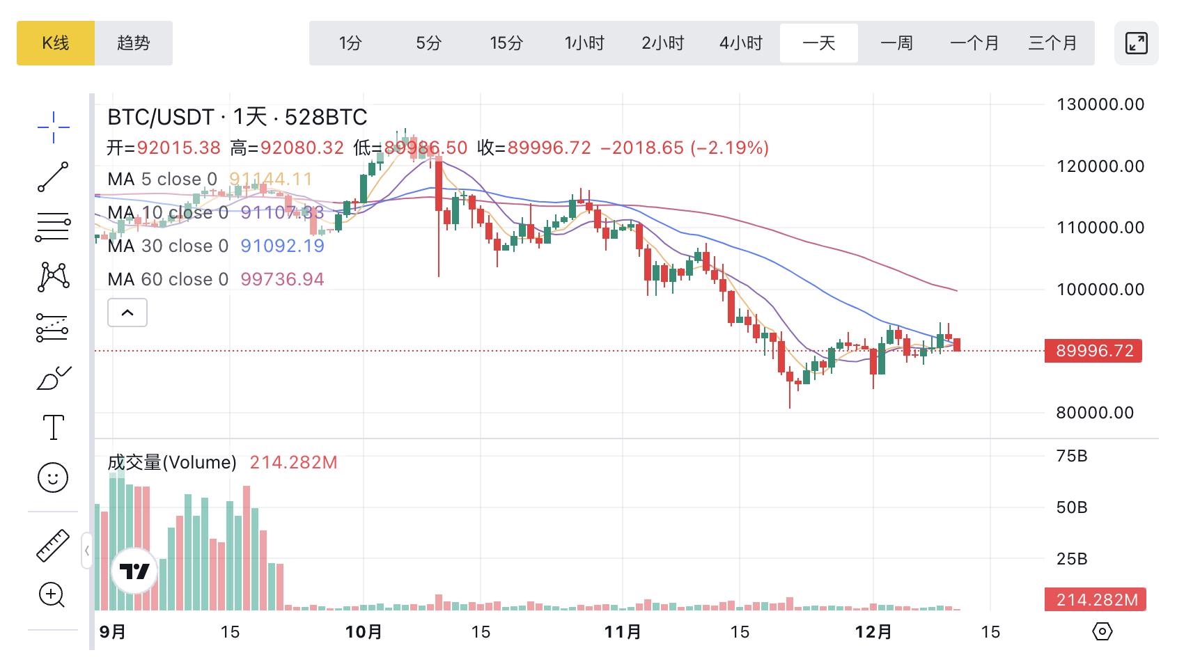Select the XABCD pattern tool
This screenshot has width=1177, height=671.
[53, 277]
